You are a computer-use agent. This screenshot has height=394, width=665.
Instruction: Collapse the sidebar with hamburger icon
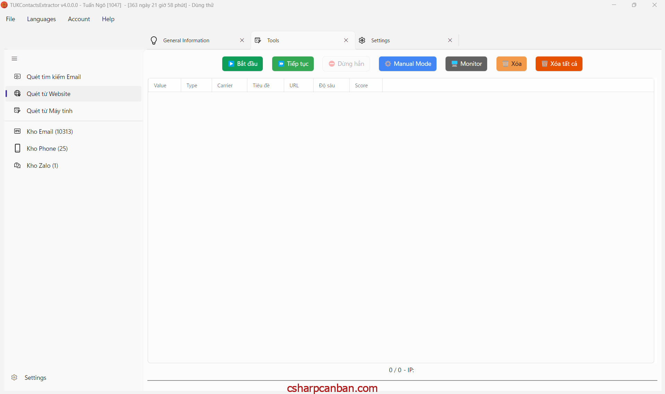(14, 59)
